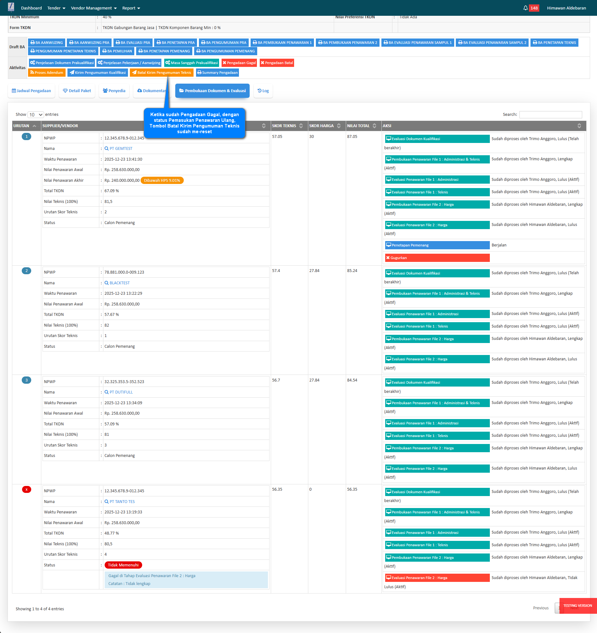Open the Penyedia tab

click(114, 91)
